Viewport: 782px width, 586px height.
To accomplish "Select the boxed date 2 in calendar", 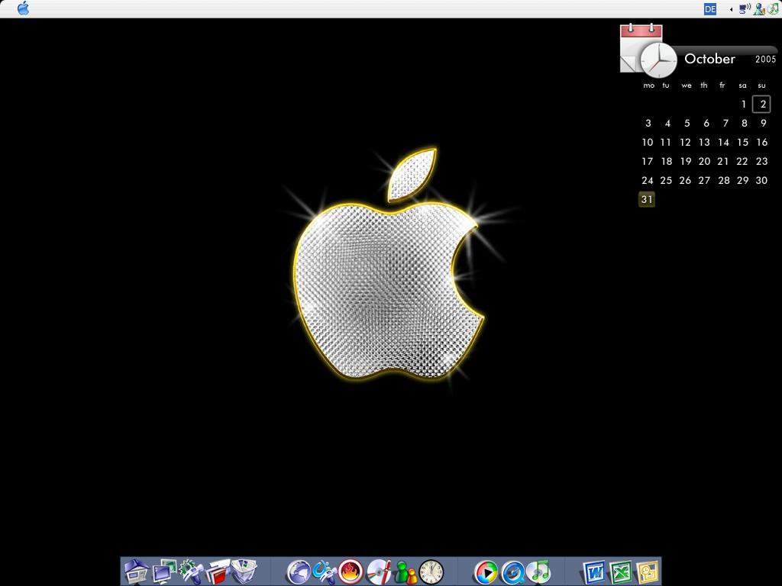I will pos(761,104).
